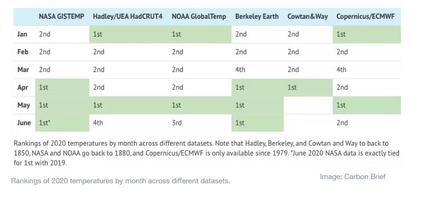The height and width of the screenshot is (202, 423).
Task: Select the Mar row label
Action: point(23,69)
